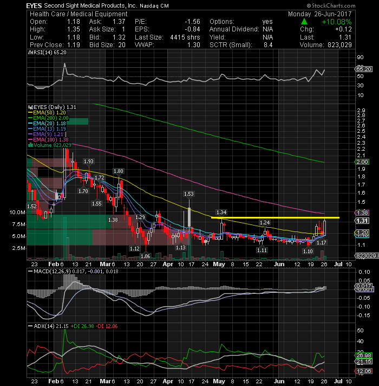
Task: Click the EMA(50) 1.20 legend entry
Action: 47,113
